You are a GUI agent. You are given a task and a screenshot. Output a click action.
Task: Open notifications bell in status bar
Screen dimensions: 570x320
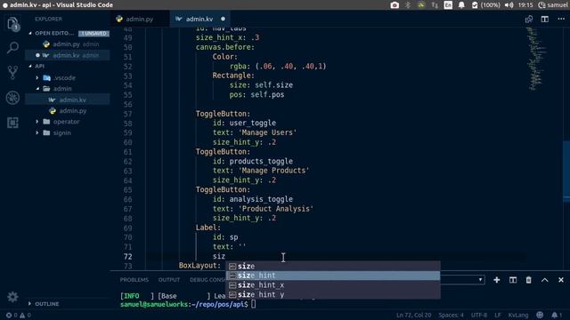tap(556, 315)
